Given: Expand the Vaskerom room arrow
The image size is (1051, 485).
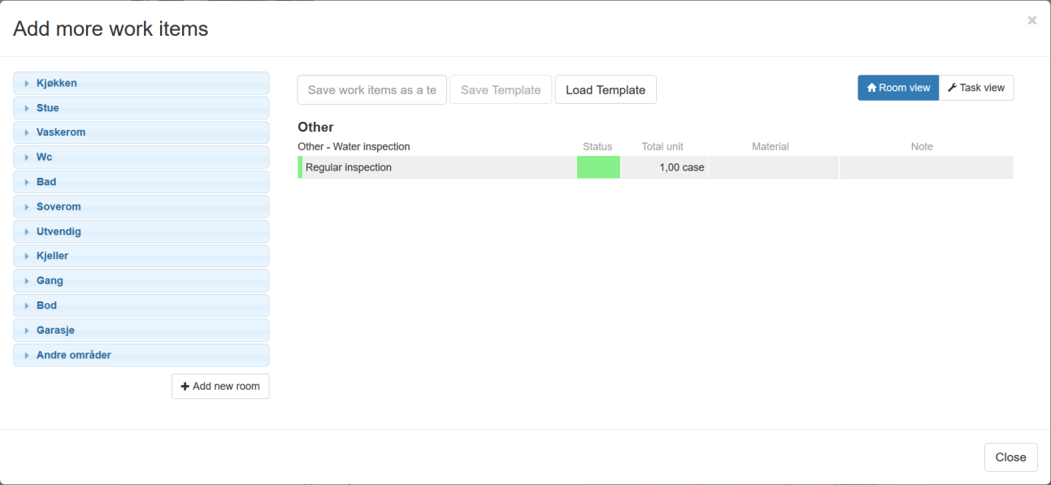Looking at the screenshot, I should 27,132.
